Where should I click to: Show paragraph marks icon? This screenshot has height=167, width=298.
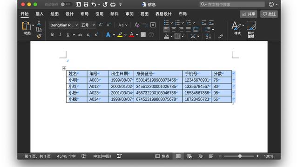pos(220,36)
